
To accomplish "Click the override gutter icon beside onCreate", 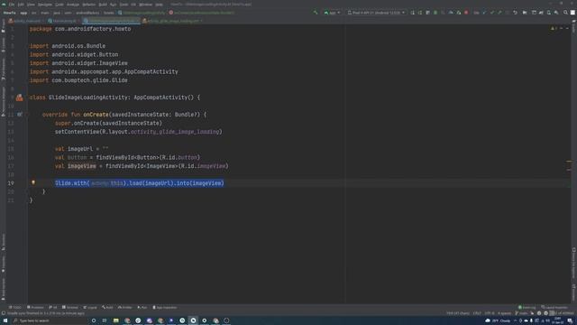I will [x=20, y=115].
